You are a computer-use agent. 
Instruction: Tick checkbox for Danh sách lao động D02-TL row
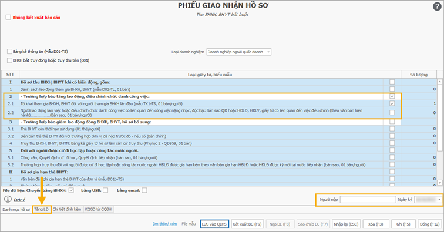392,89
